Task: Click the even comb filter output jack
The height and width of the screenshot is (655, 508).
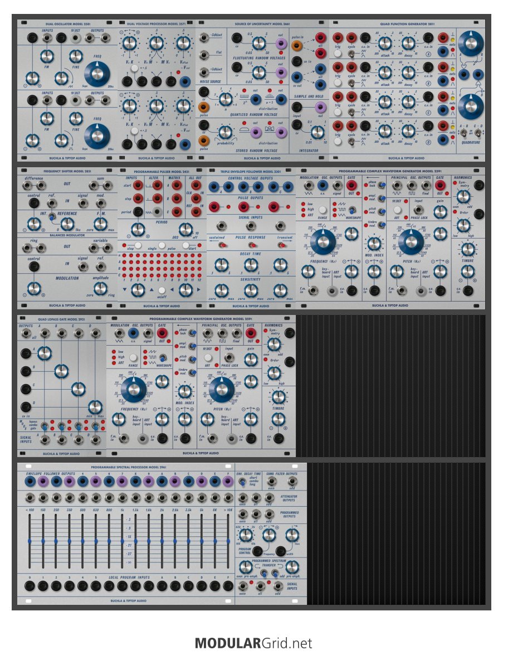Action: (272, 481)
